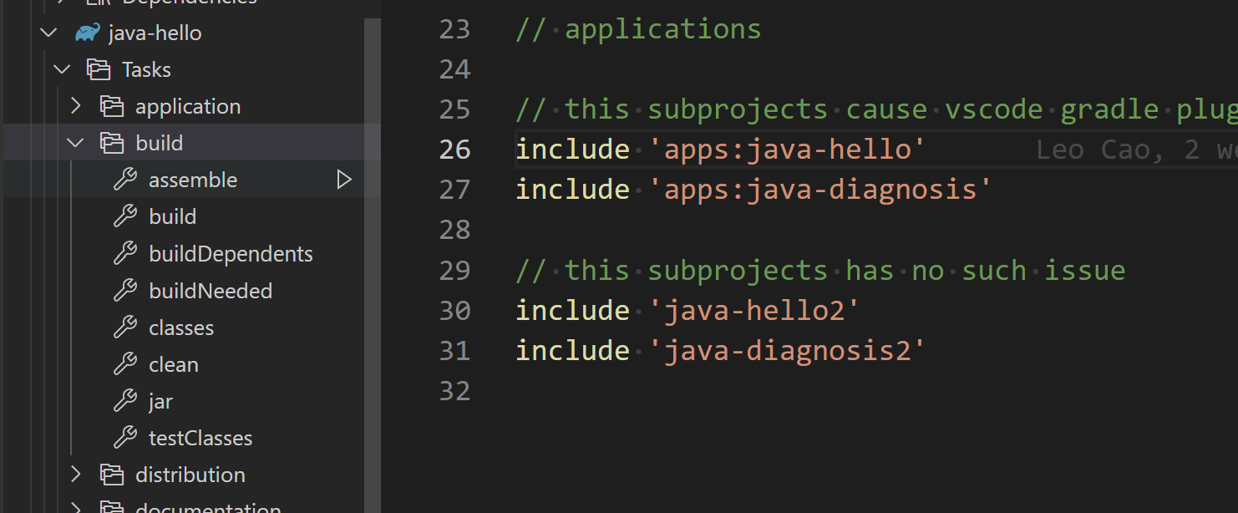The image size is (1238, 513).
Task: Collapse the build tasks group
Action: pyautogui.click(x=75, y=142)
